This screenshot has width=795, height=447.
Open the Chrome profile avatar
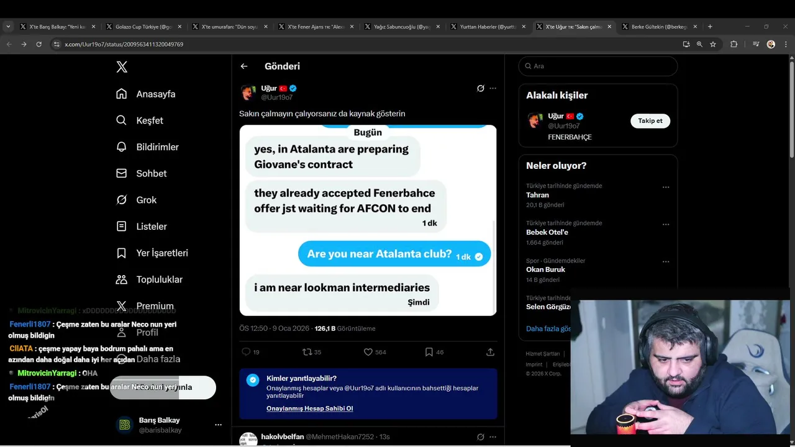[x=771, y=44]
